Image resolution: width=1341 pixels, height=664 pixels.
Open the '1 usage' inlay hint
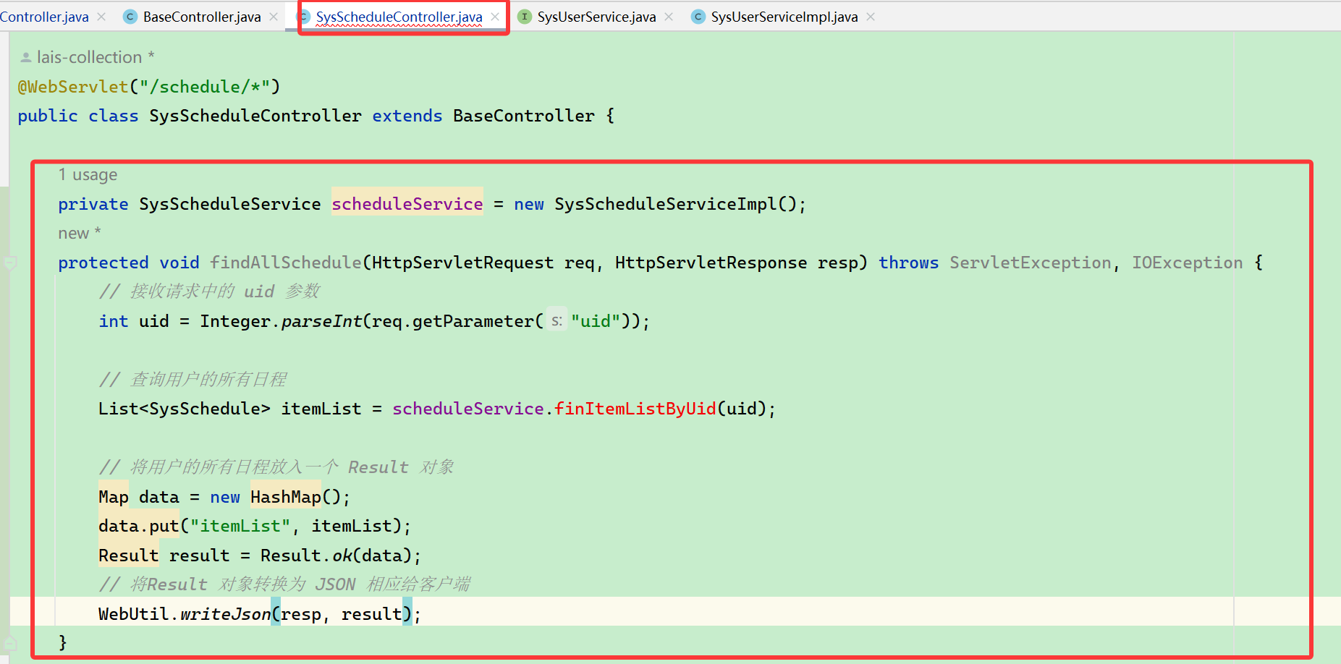[x=88, y=174]
